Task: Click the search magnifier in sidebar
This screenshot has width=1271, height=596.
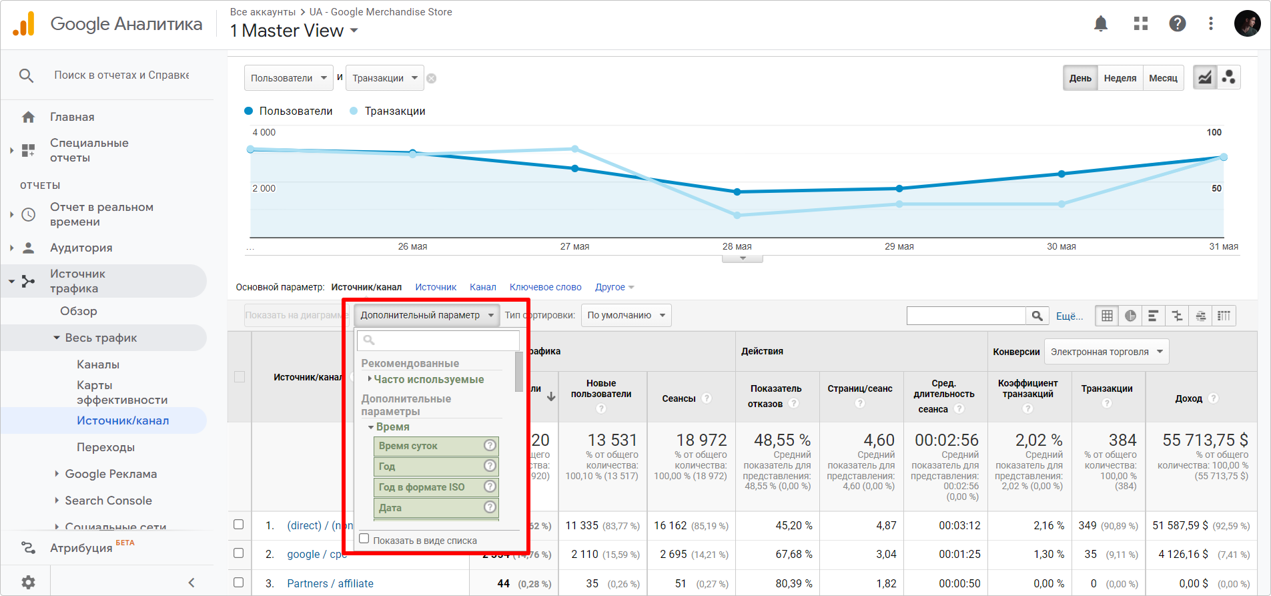Action: pyautogui.click(x=26, y=75)
